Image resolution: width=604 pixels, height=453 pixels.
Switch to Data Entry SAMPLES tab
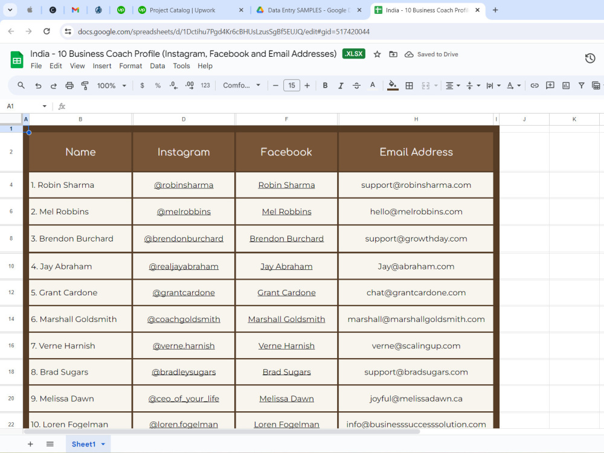(309, 10)
